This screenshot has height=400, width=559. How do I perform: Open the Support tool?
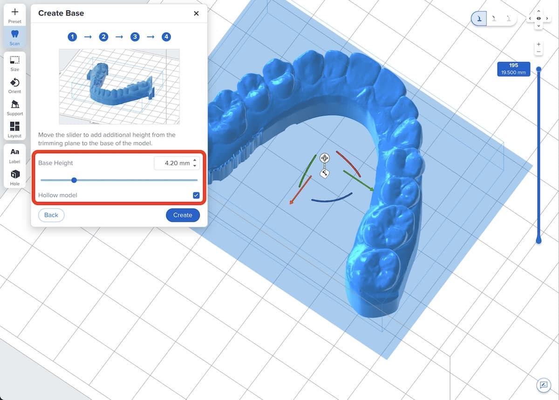tap(14, 108)
